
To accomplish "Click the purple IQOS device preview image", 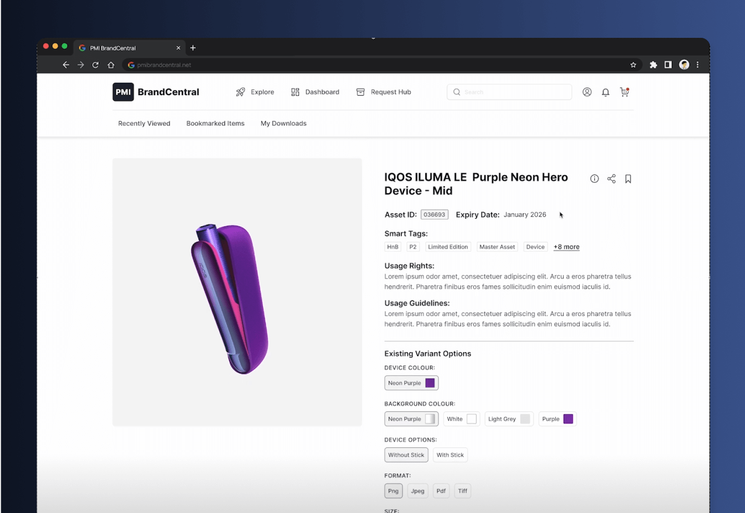I will click(x=237, y=292).
